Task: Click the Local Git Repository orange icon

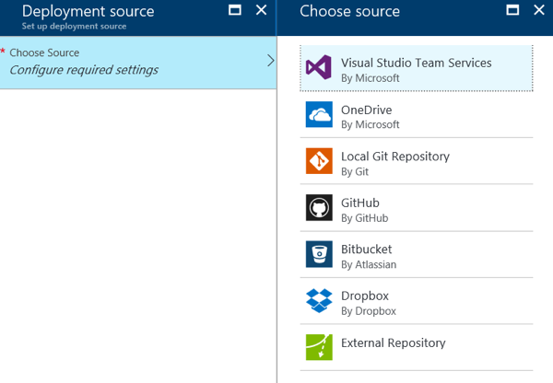Action: [319, 161]
